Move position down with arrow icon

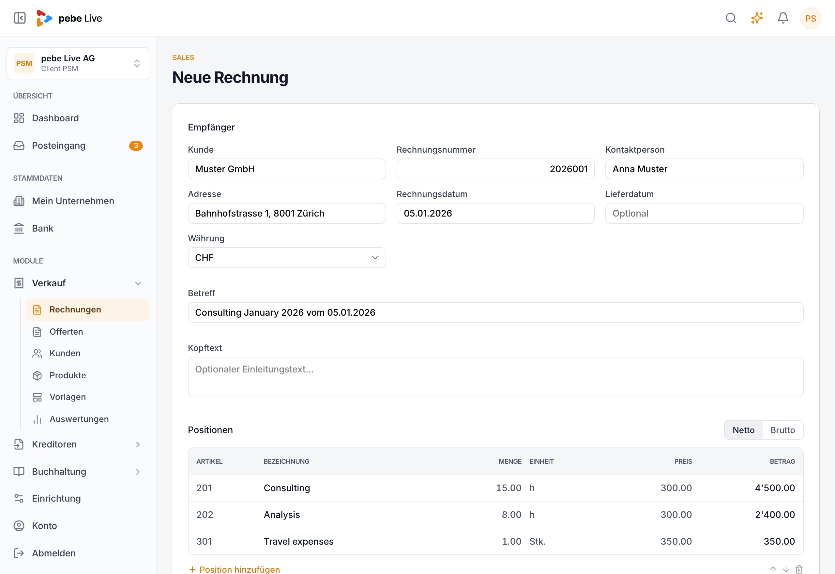pos(786,569)
